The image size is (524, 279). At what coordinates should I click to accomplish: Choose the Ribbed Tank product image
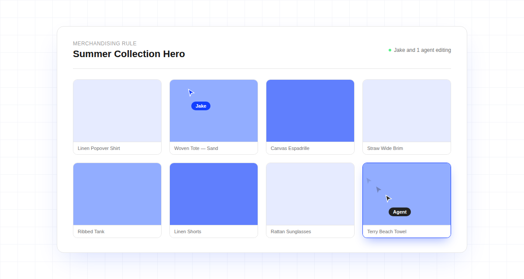[x=117, y=194]
